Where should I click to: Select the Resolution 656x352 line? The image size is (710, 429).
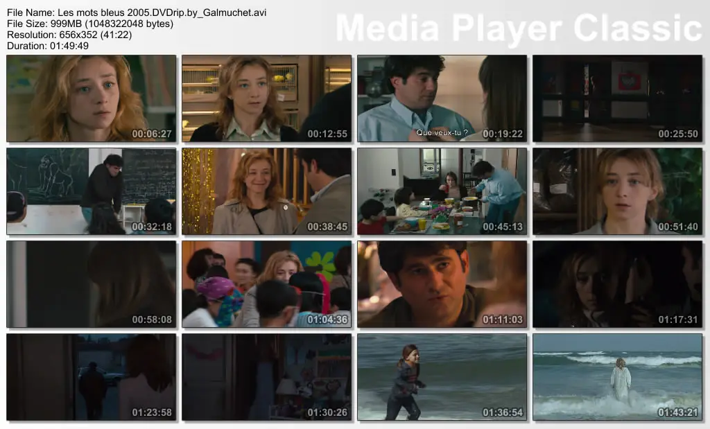pyautogui.click(x=69, y=35)
